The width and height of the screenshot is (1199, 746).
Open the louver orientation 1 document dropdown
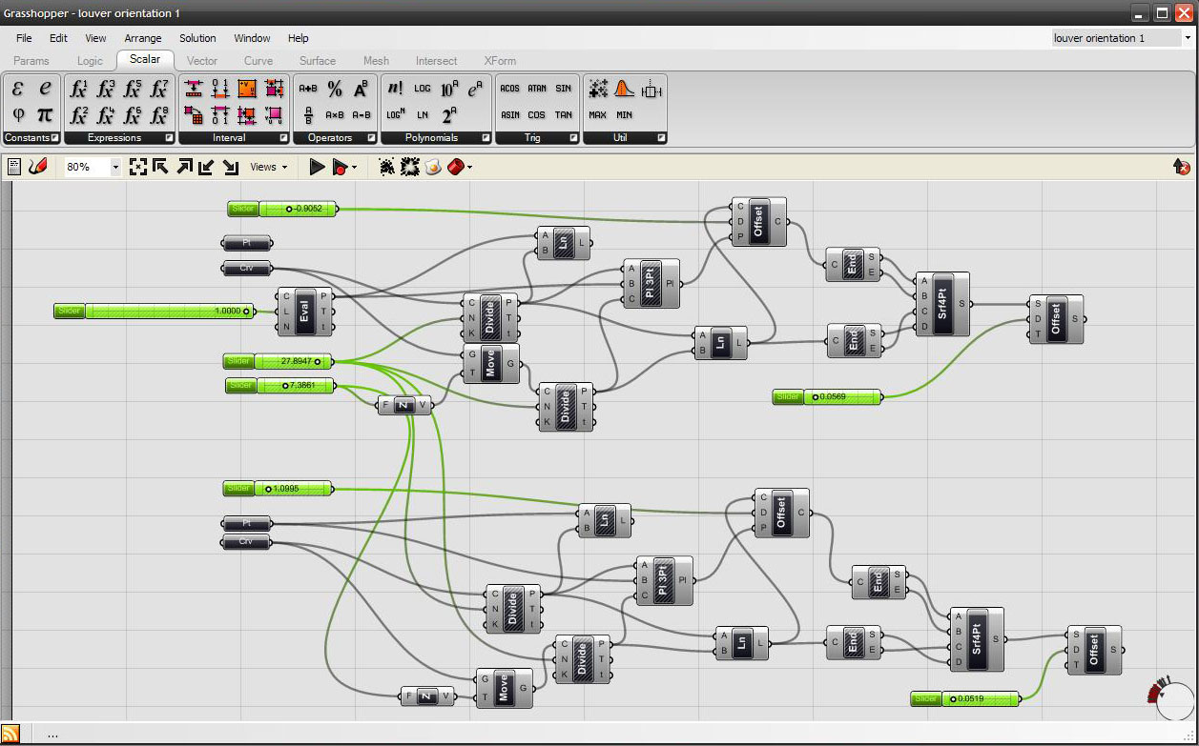(x=1188, y=38)
